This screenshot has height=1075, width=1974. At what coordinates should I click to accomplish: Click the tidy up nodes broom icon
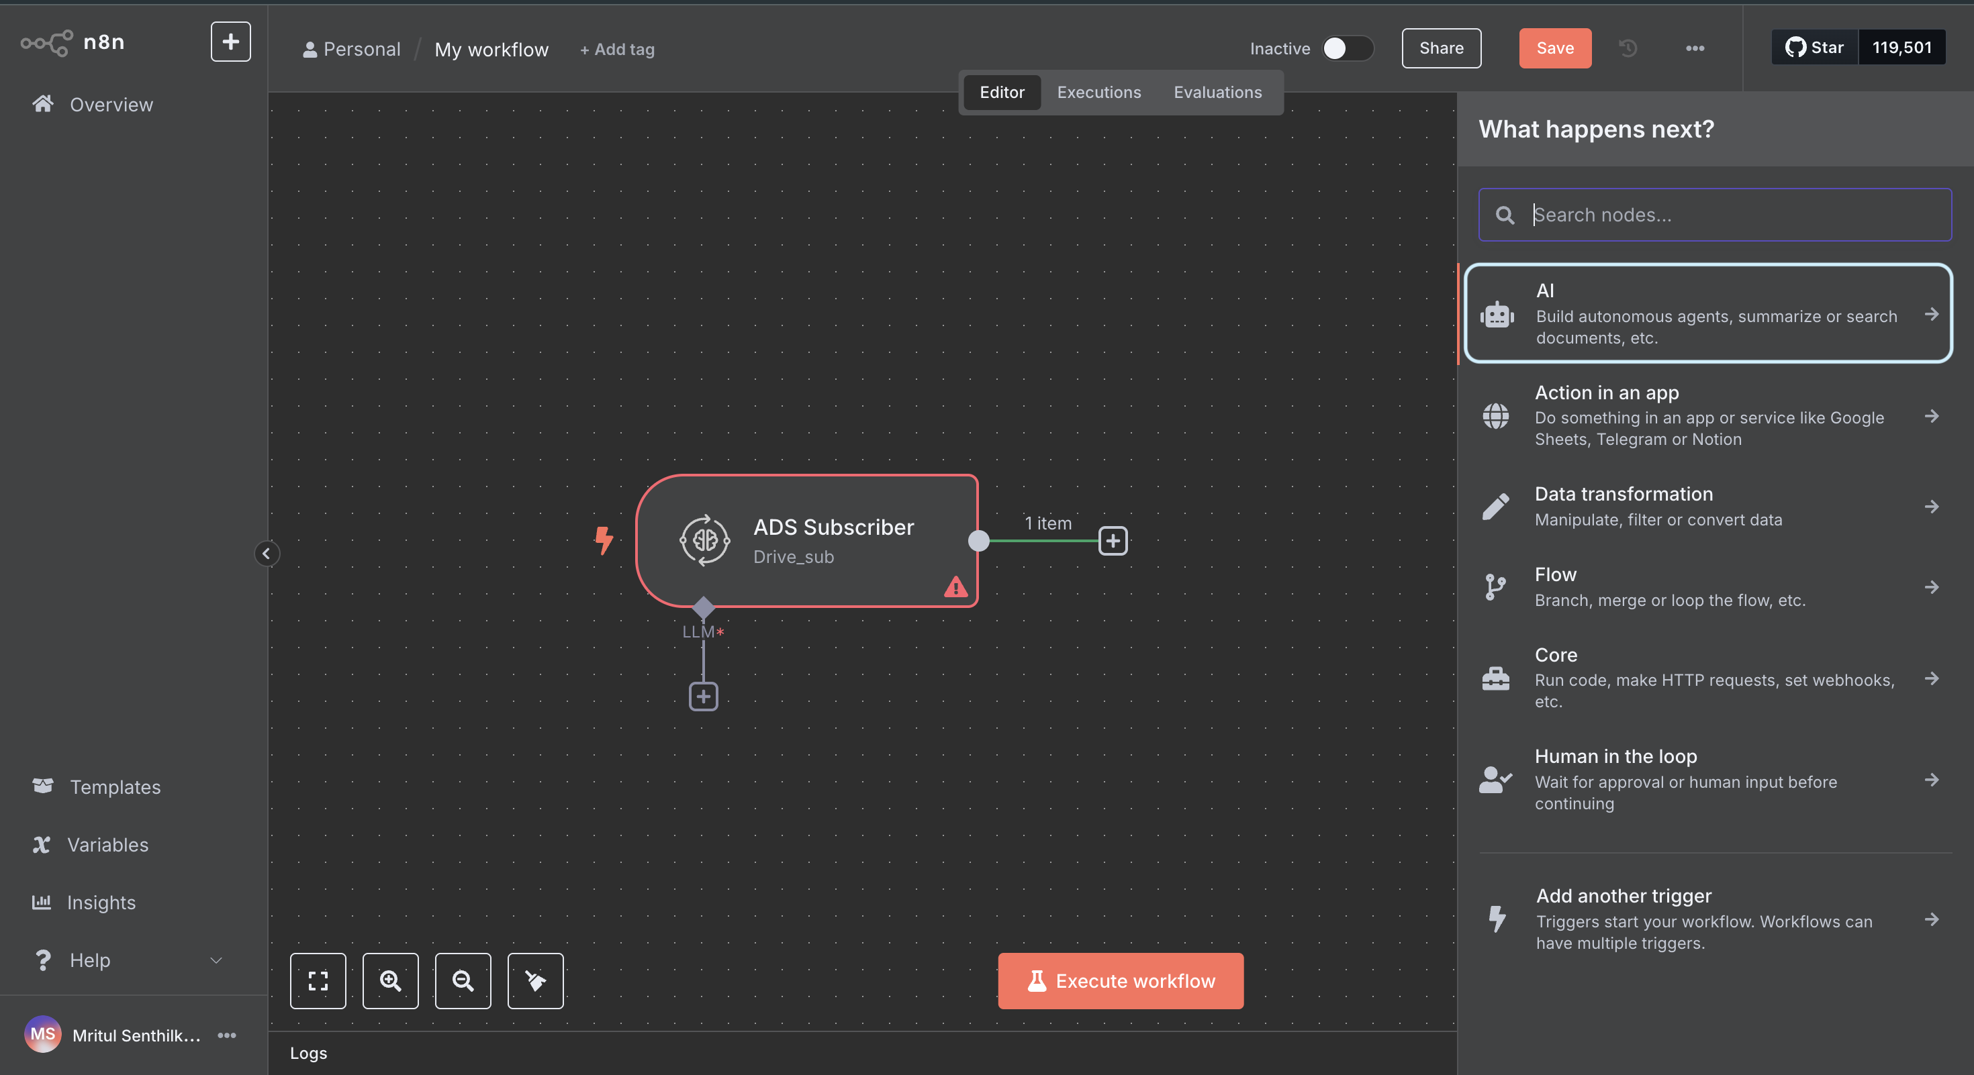point(535,981)
